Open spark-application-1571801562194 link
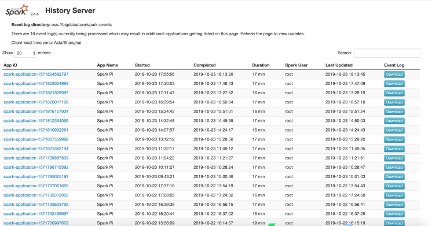This screenshot has width=432, height=226. 36,149
